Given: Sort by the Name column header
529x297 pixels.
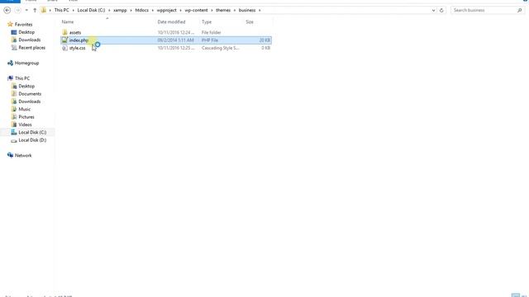Looking at the screenshot, I should (x=68, y=22).
